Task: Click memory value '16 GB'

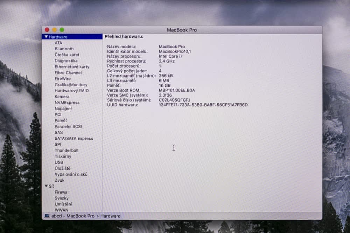Action: (x=165, y=86)
